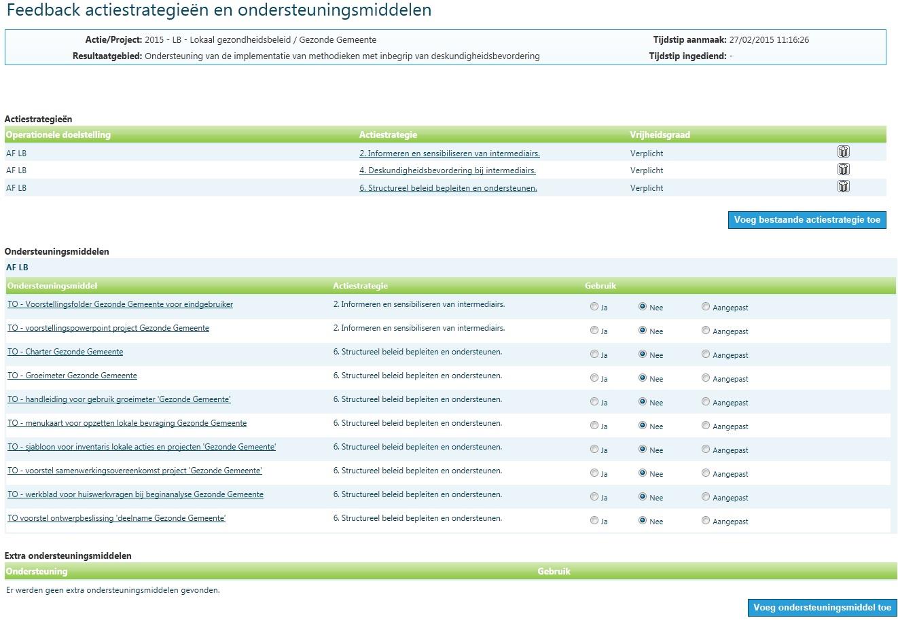Viewport: 898px width, 620px height.
Task: Open 'TO - voorstellingspowerpoint project Gezonde Gemeente'
Action: tap(108, 328)
